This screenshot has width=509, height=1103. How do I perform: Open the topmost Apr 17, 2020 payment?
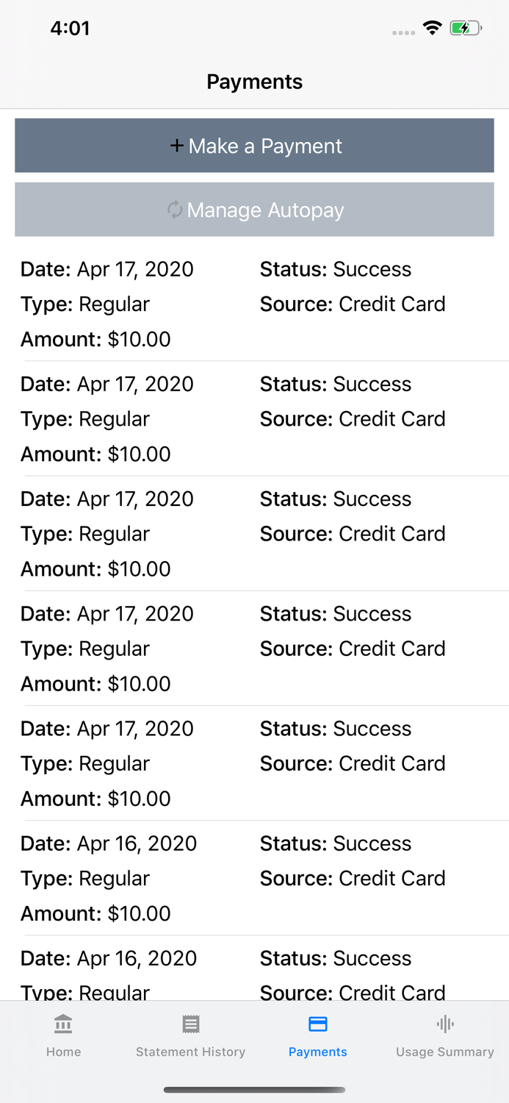[254, 304]
